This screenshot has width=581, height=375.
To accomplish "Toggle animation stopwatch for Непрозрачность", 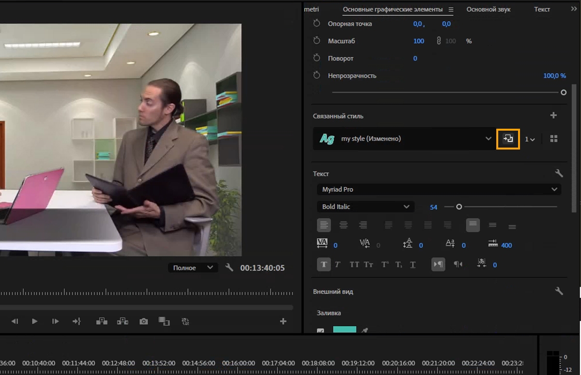I will 317,75.
